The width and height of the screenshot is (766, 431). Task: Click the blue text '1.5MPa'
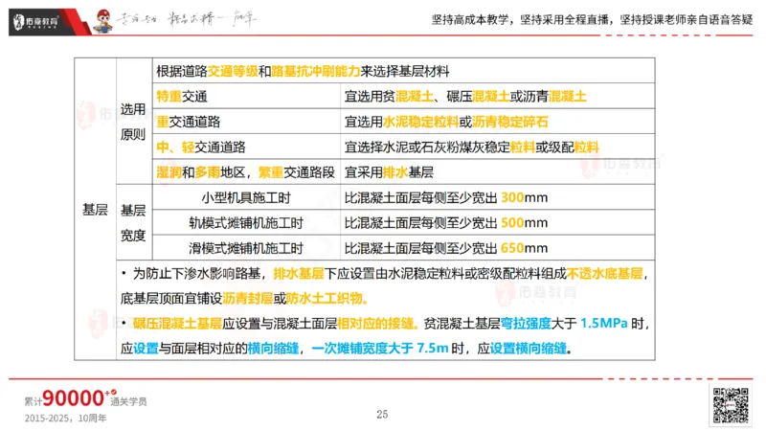[x=604, y=323]
